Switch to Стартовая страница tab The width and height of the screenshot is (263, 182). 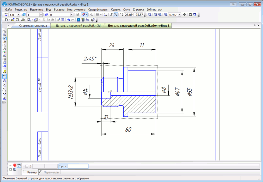33,26
